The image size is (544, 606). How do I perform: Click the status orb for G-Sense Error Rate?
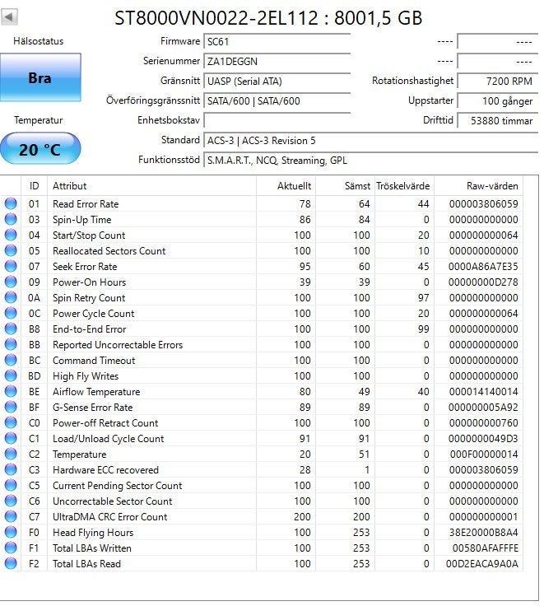[11, 407]
